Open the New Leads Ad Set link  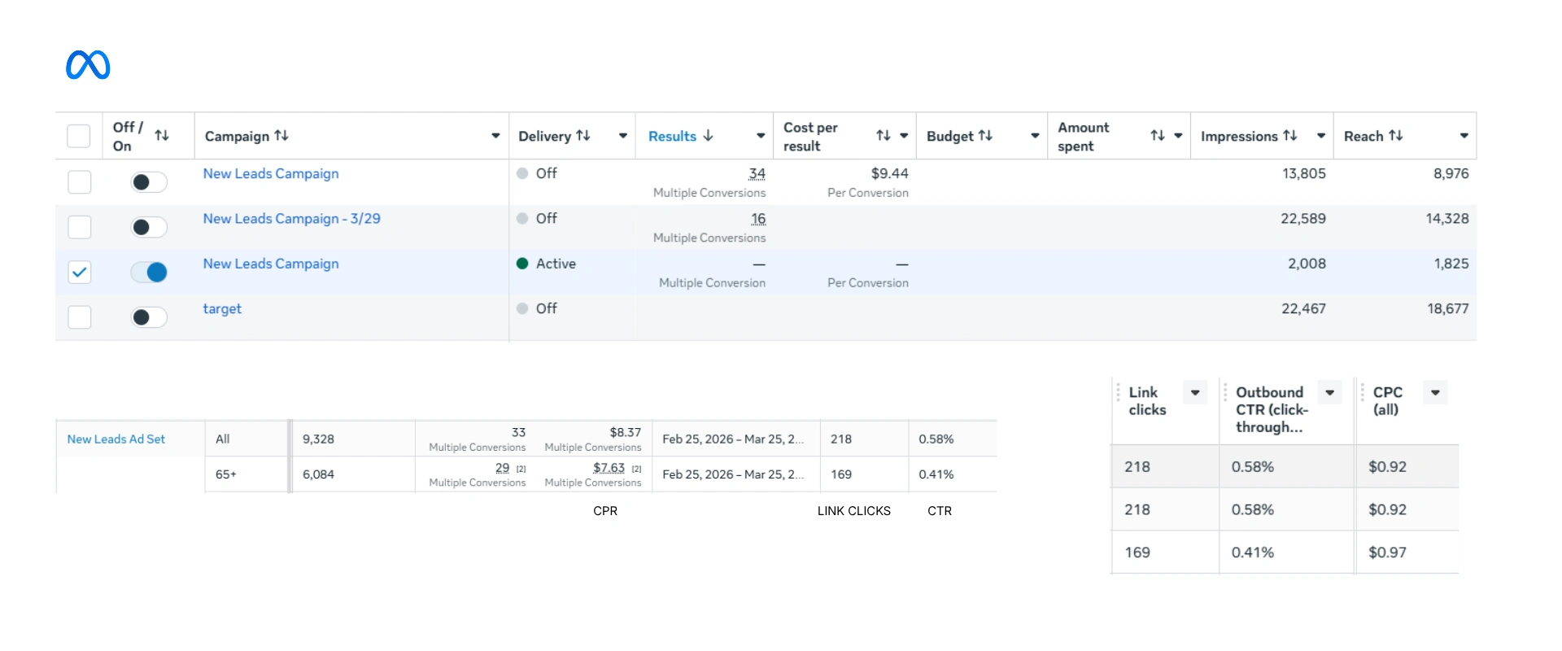pyautogui.click(x=116, y=439)
